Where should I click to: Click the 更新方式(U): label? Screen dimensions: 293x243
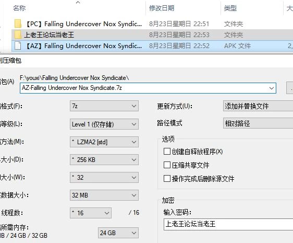[175, 106]
